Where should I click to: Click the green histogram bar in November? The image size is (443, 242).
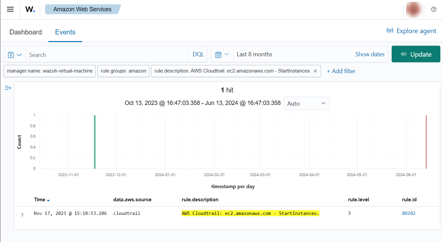[95, 142]
